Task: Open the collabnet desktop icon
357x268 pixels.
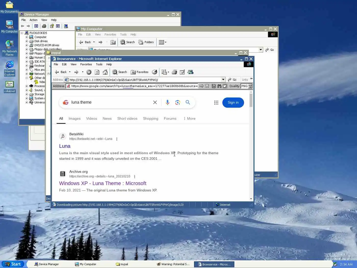Action: point(10,87)
